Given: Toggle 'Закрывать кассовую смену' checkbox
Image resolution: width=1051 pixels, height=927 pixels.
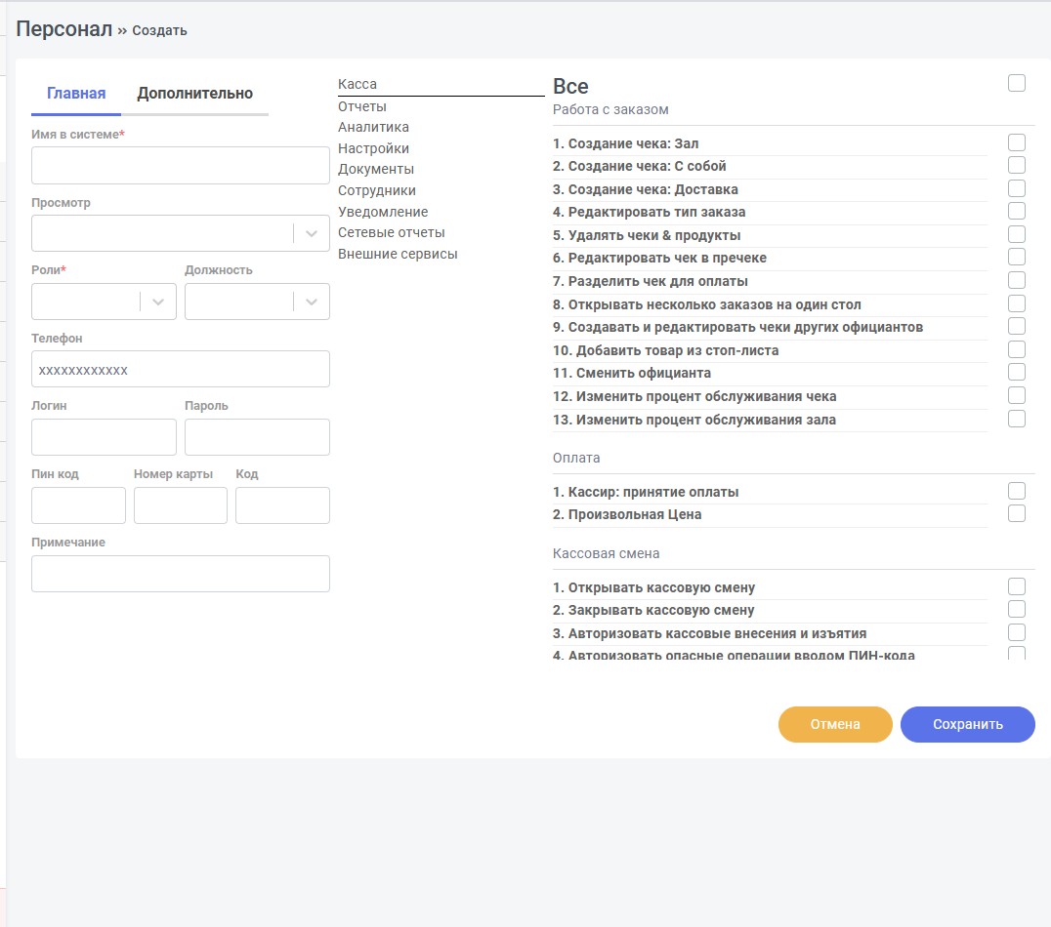Looking at the screenshot, I should [x=1016, y=610].
